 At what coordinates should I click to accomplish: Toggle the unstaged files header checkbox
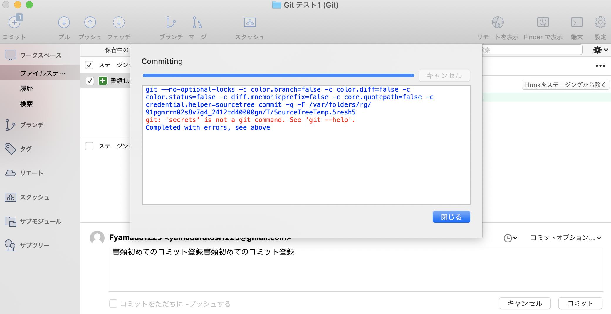click(x=89, y=146)
